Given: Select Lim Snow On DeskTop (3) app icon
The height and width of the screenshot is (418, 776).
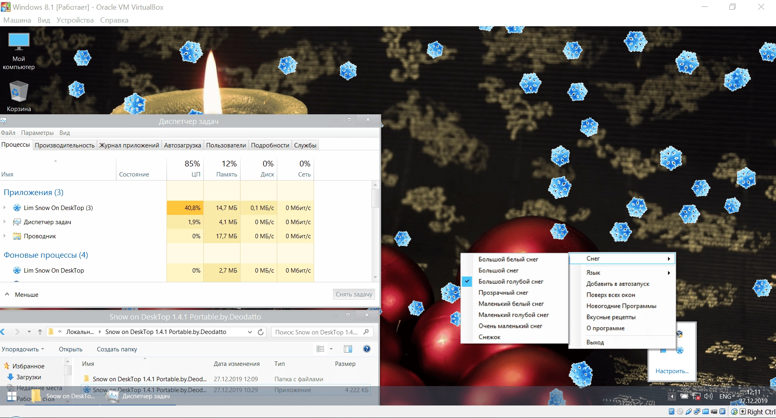Looking at the screenshot, I should point(17,208).
